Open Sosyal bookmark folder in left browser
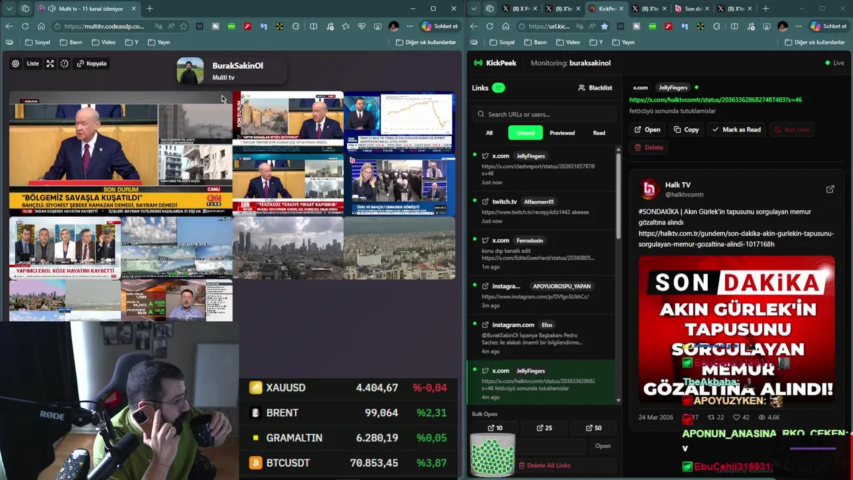The image size is (853, 480). click(37, 42)
